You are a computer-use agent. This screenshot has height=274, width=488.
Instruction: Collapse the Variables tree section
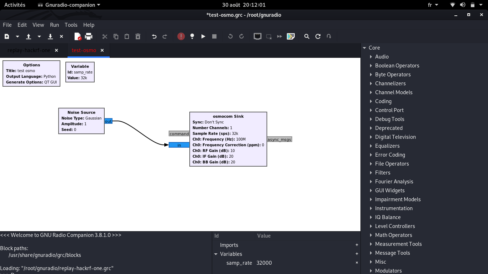point(216,254)
